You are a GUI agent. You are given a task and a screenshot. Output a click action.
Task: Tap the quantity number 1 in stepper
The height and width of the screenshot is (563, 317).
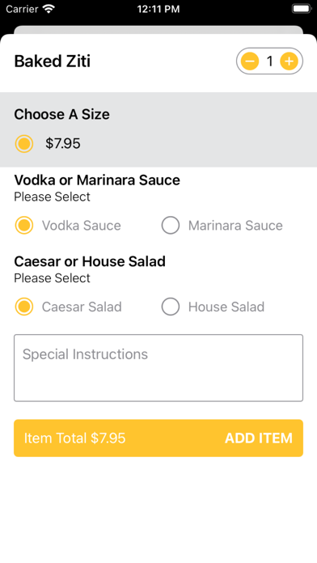269,61
